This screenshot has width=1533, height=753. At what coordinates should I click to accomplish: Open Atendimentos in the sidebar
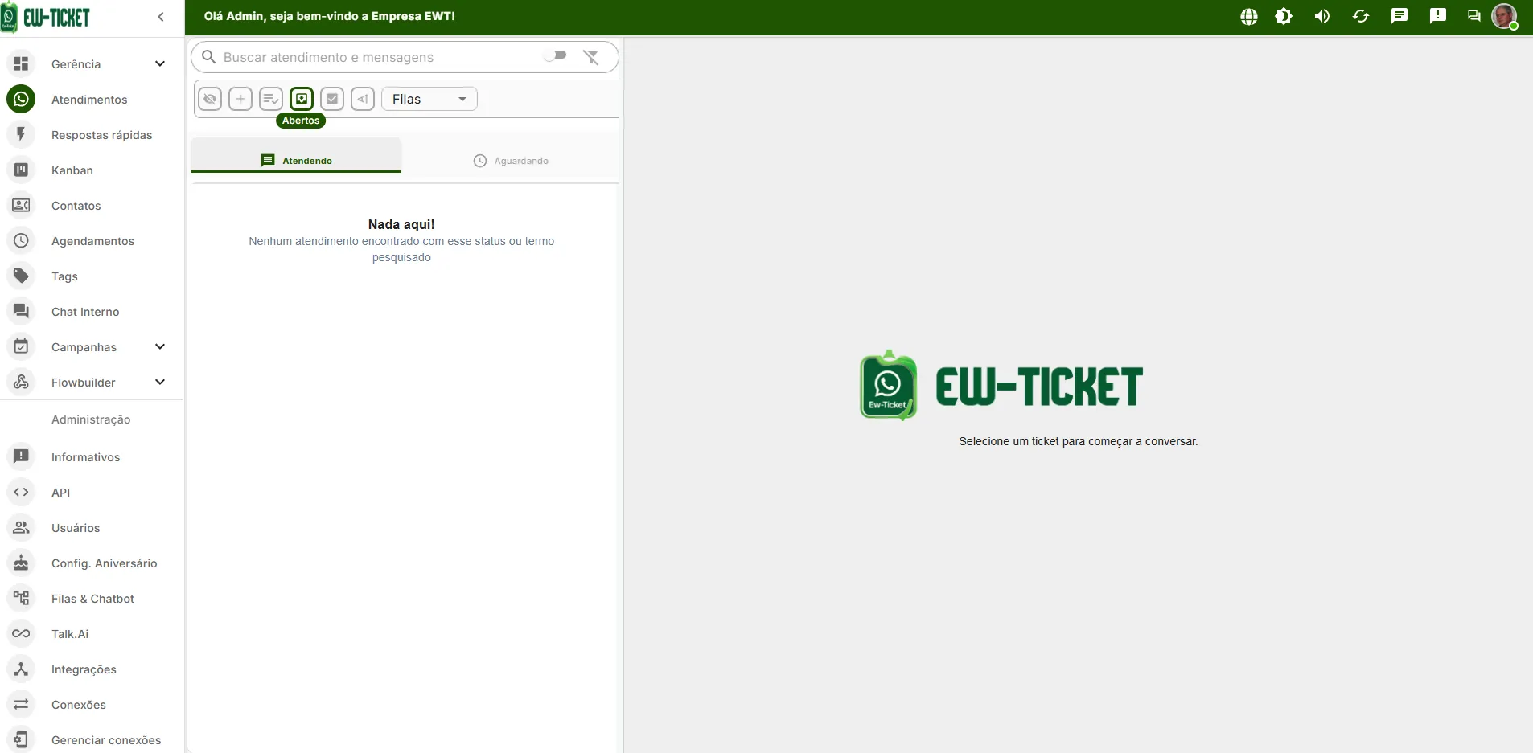click(92, 100)
